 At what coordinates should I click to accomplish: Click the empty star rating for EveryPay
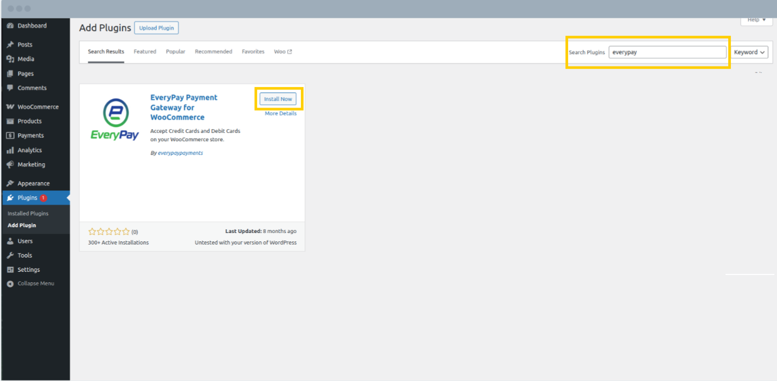[x=109, y=231]
